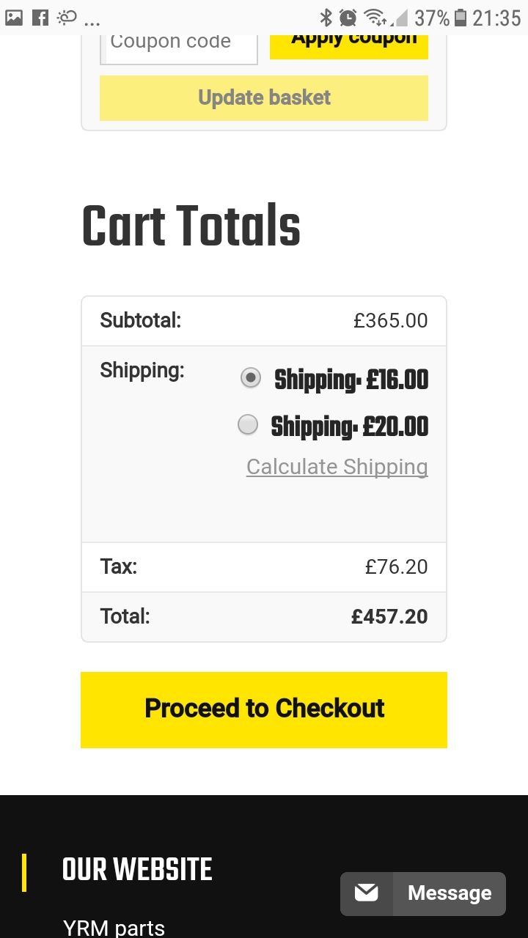528x938 pixels.
Task: Select the Shipping £20.00 radio option
Action: click(249, 424)
